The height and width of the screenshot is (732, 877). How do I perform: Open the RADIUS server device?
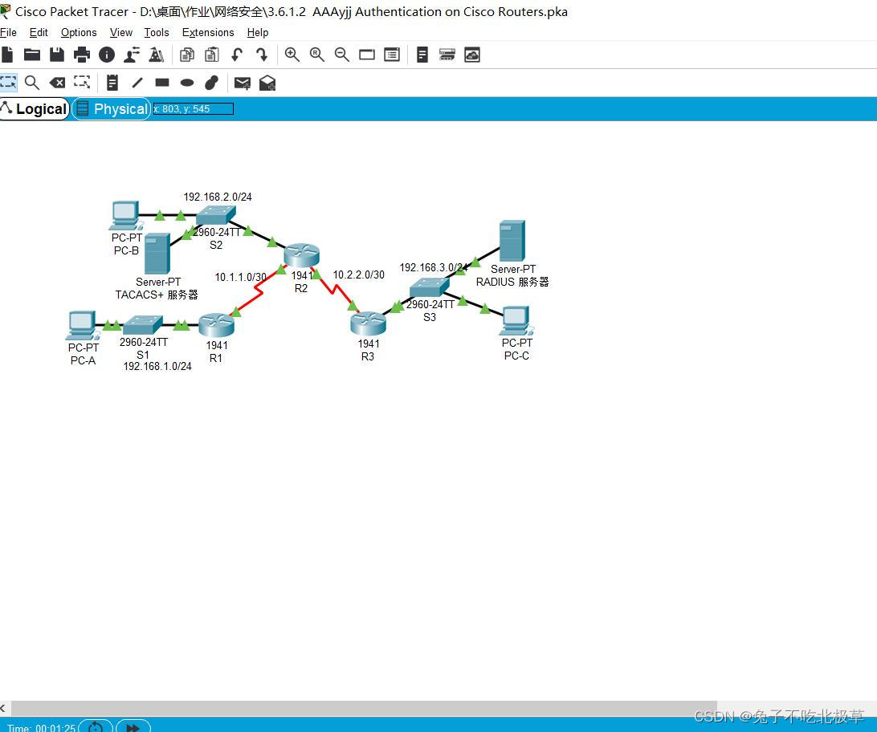512,241
